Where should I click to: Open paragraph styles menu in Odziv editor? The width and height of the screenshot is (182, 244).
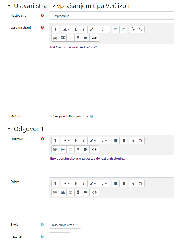click(x=67, y=183)
